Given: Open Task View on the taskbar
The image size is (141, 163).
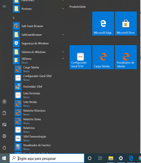Looking at the screenshot, I should point(100,158).
